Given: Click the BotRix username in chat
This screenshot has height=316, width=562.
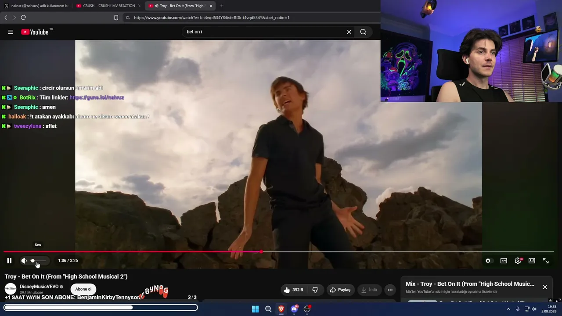Looking at the screenshot, I should pos(28,97).
